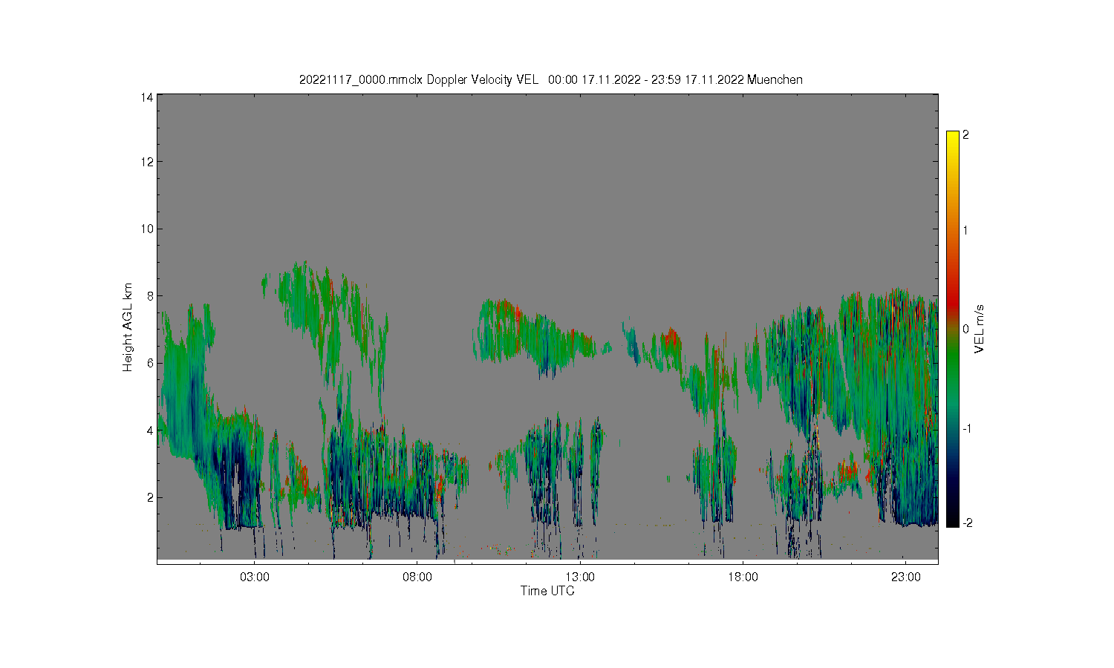The image size is (1114, 668).
Task: Click the 14 height tick label
Action: tap(147, 97)
